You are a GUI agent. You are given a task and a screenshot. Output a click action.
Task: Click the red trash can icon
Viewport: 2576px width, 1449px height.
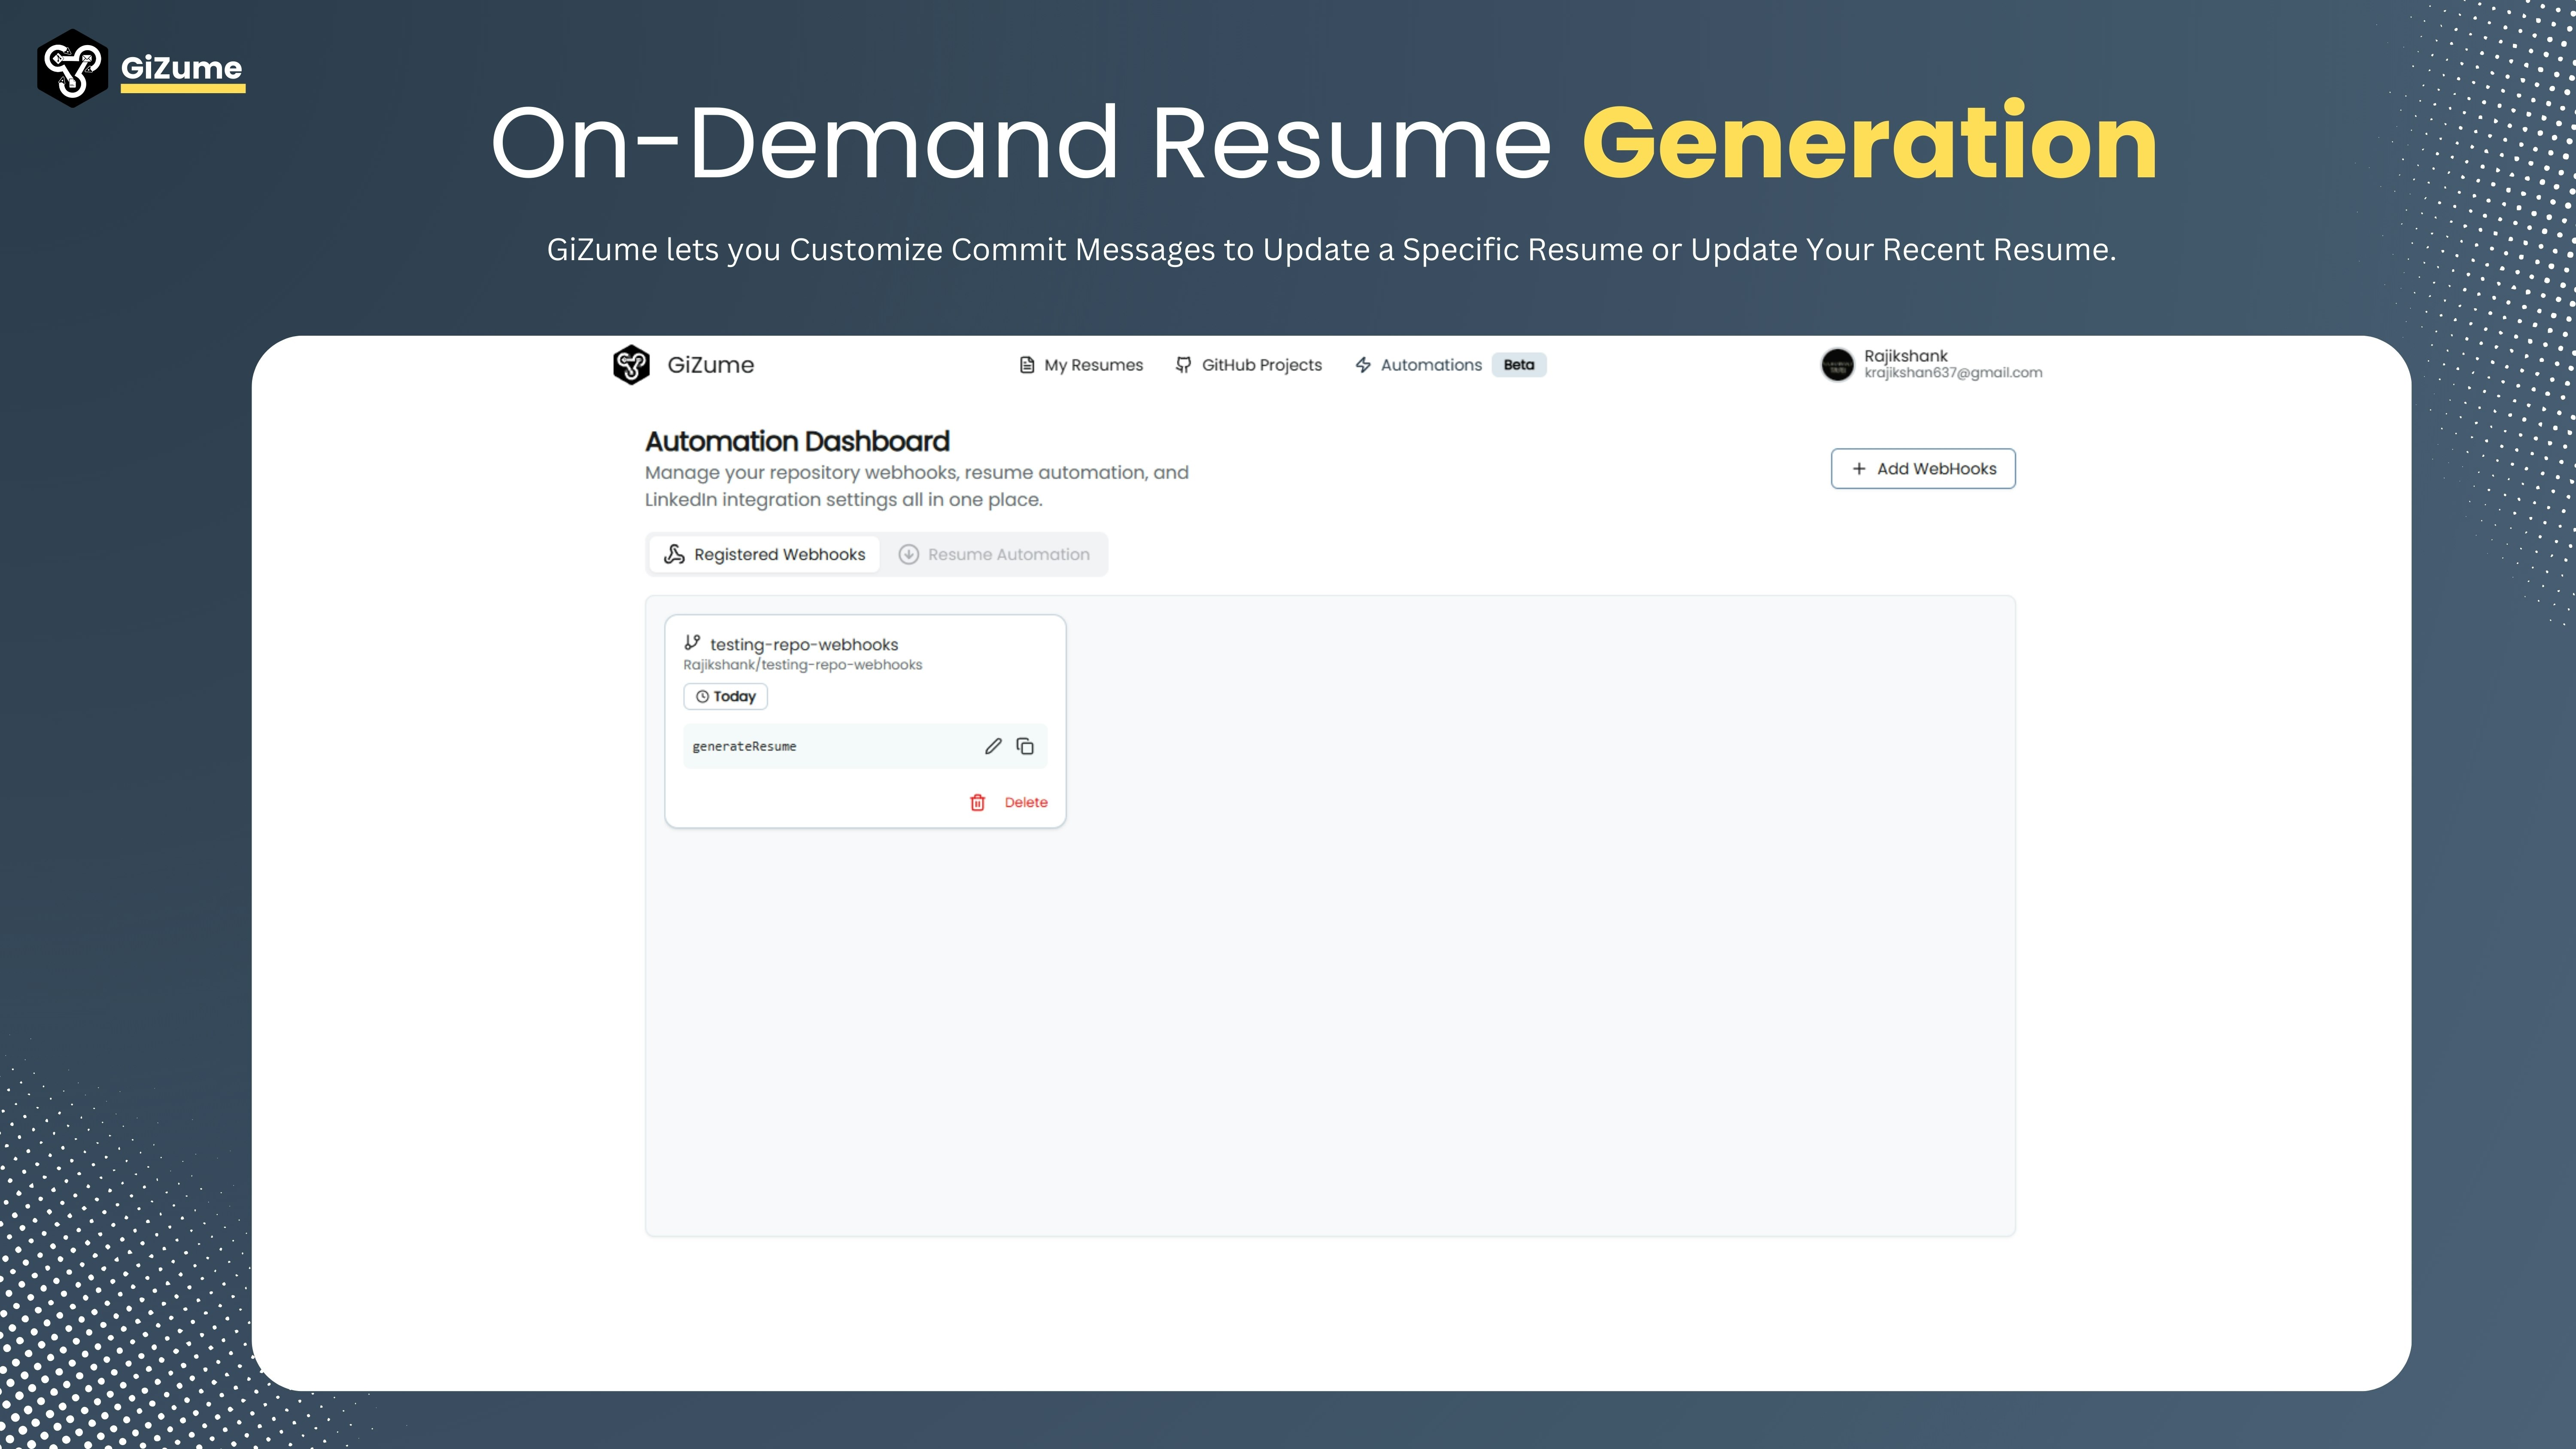click(977, 802)
